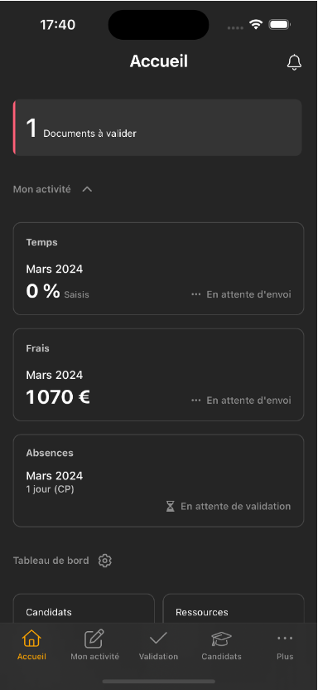This screenshot has width=318, height=690.
Task: Open the Frais 1070 € card
Action: pyautogui.click(x=158, y=375)
